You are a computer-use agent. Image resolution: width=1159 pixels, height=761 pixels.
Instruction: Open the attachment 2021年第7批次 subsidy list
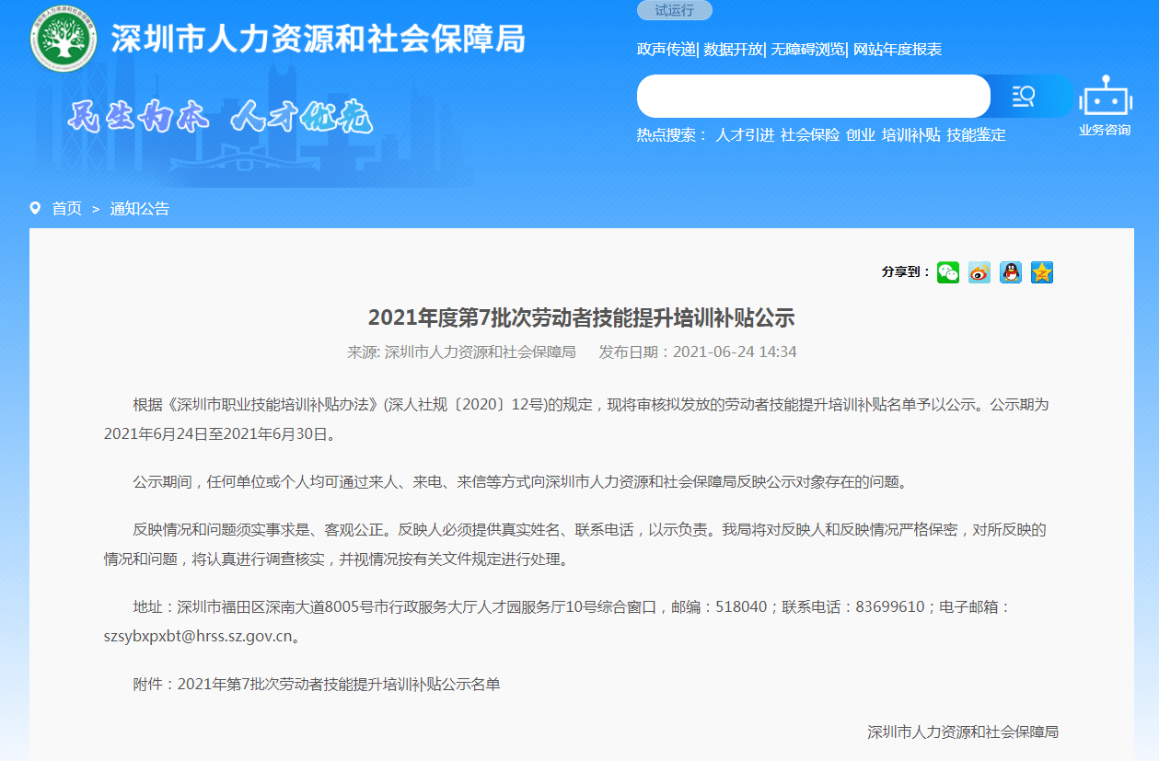(x=338, y=685)
